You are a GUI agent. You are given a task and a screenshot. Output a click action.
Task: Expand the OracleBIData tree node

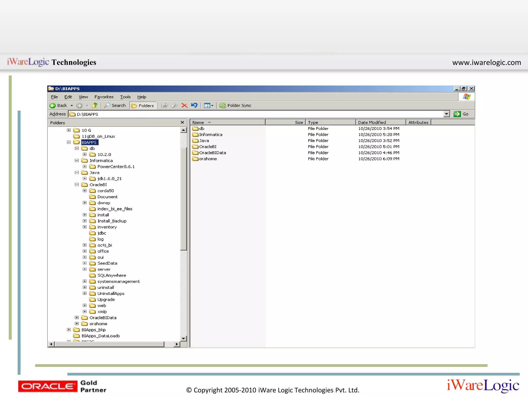77,318
